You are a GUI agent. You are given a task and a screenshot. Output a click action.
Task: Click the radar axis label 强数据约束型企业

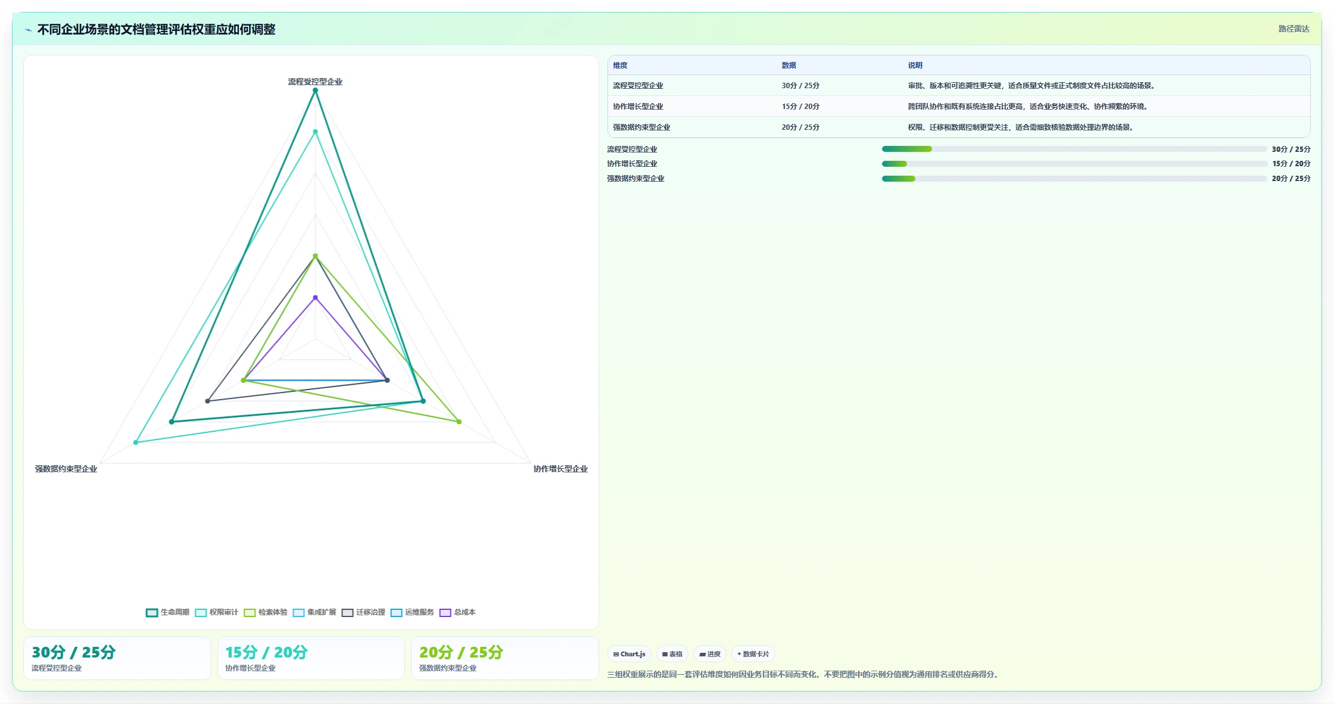pos(66,469)
